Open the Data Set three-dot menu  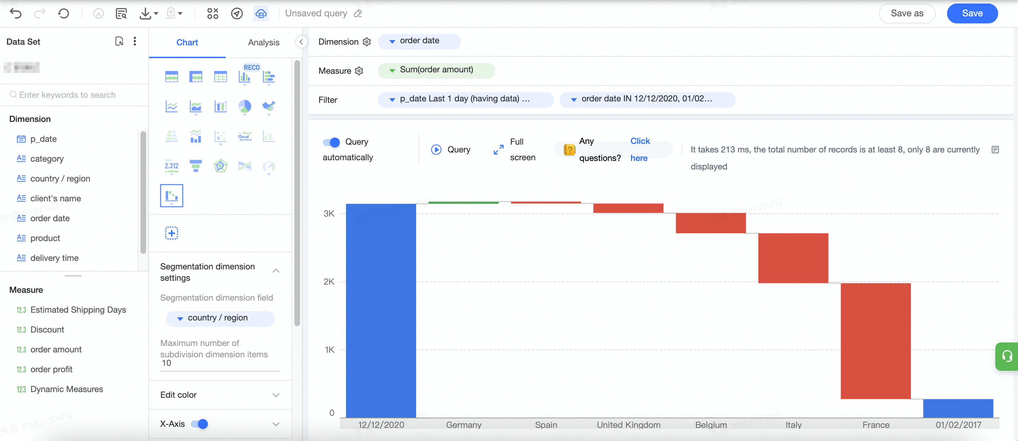135,41
